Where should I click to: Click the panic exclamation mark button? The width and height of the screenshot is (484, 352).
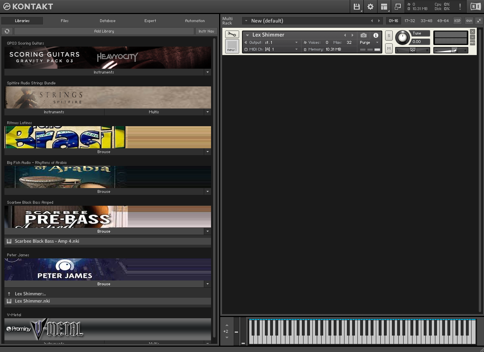coord(460,6)
